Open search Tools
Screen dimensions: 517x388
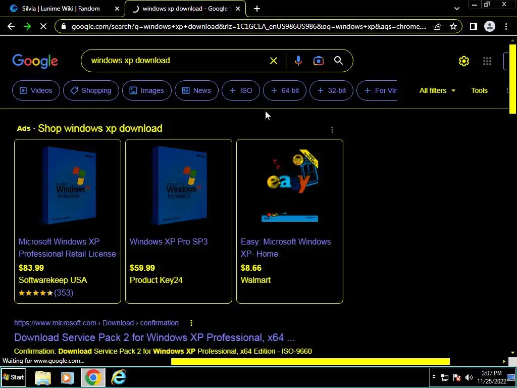point(479,90)
